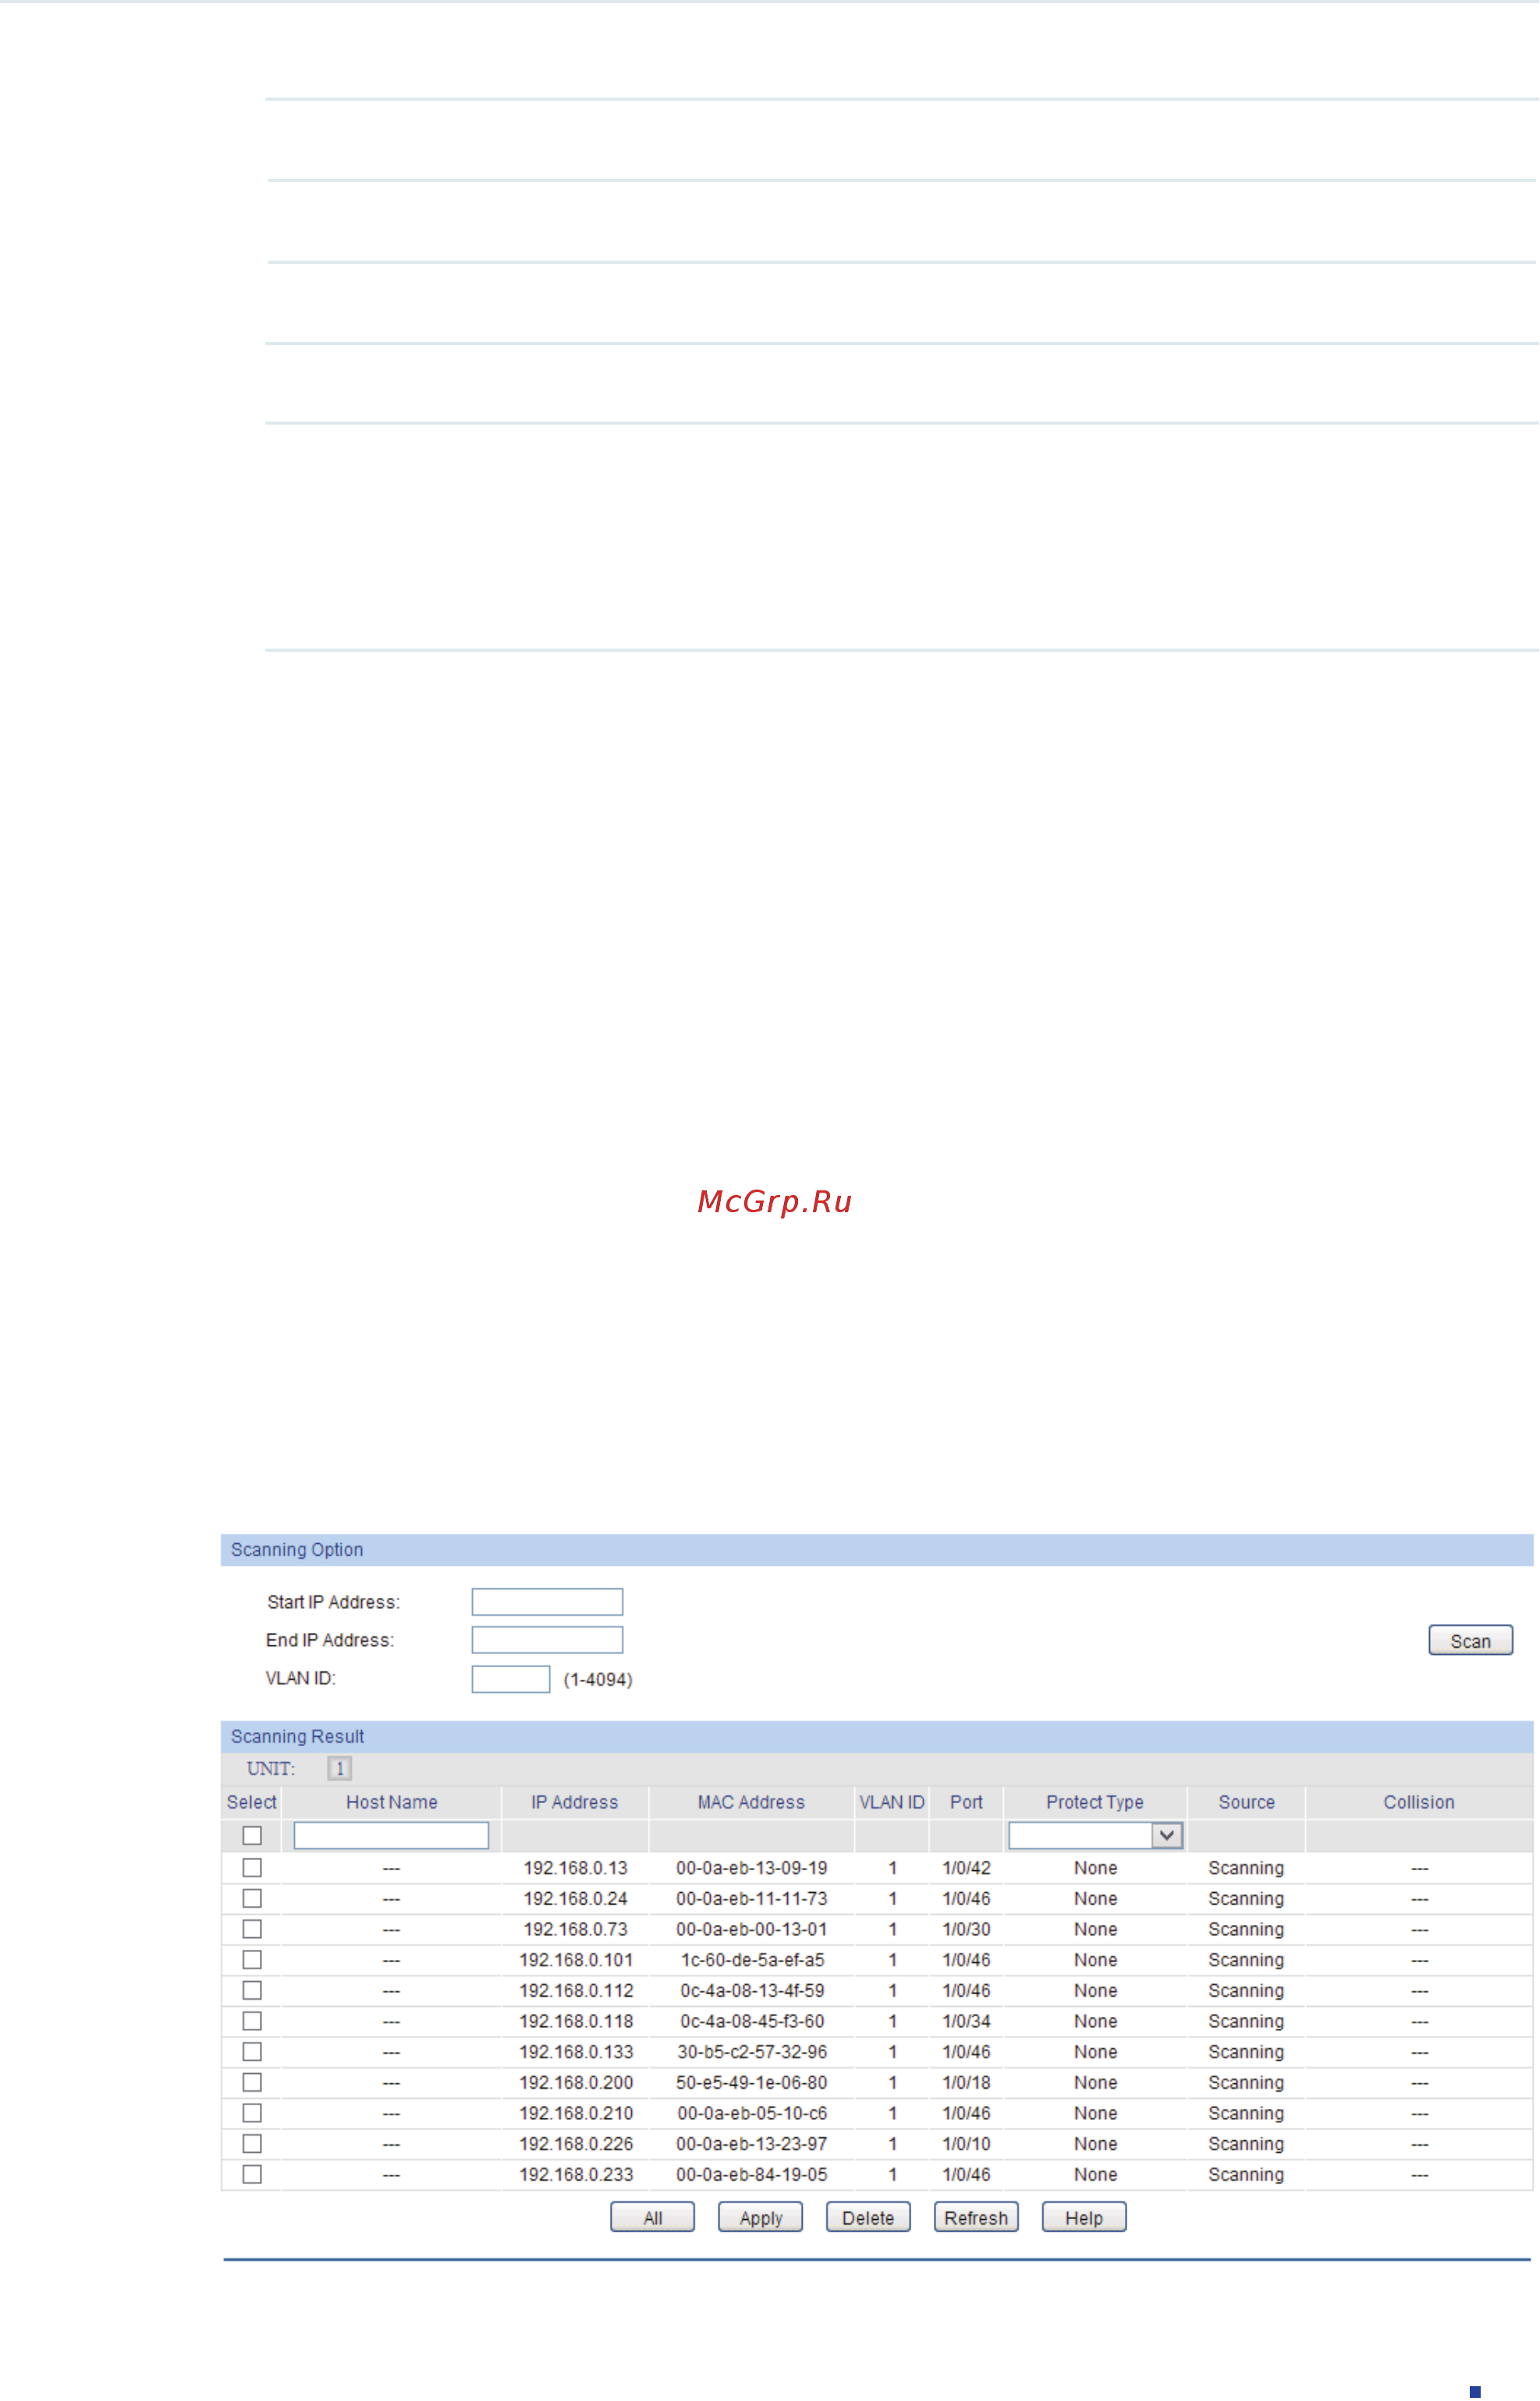Check the row for 192.168.0.112
Screen dimensions: 1540x2401
pyautogui.click(x=252, y=1991)
